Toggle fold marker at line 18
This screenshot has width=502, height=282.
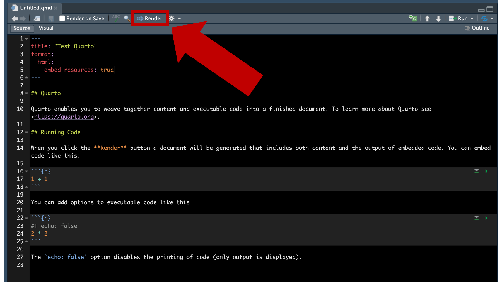coord(26,187)
